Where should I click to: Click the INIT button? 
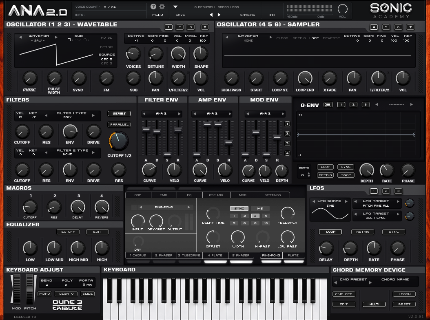tap(273, 15)
